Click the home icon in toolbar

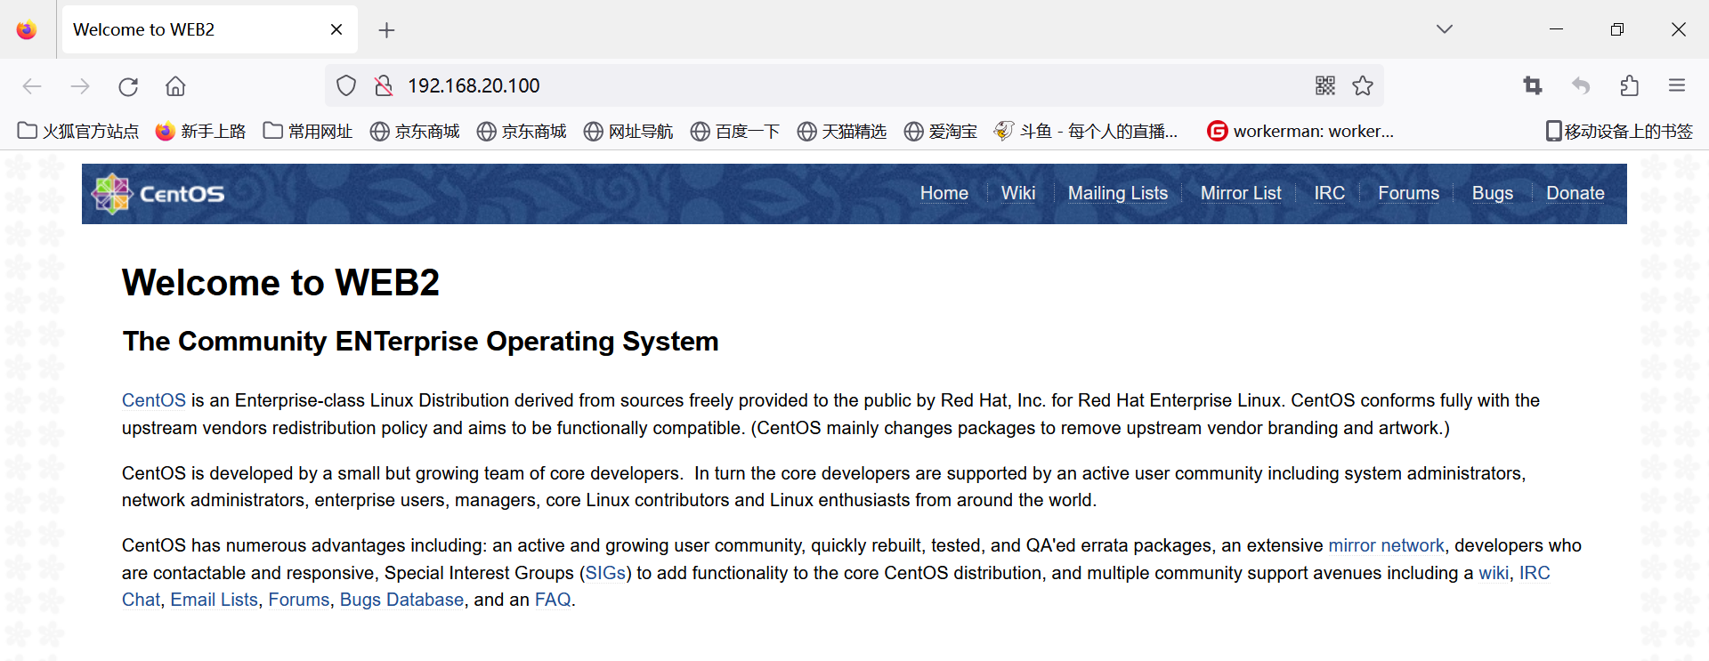tap(175, 86)
